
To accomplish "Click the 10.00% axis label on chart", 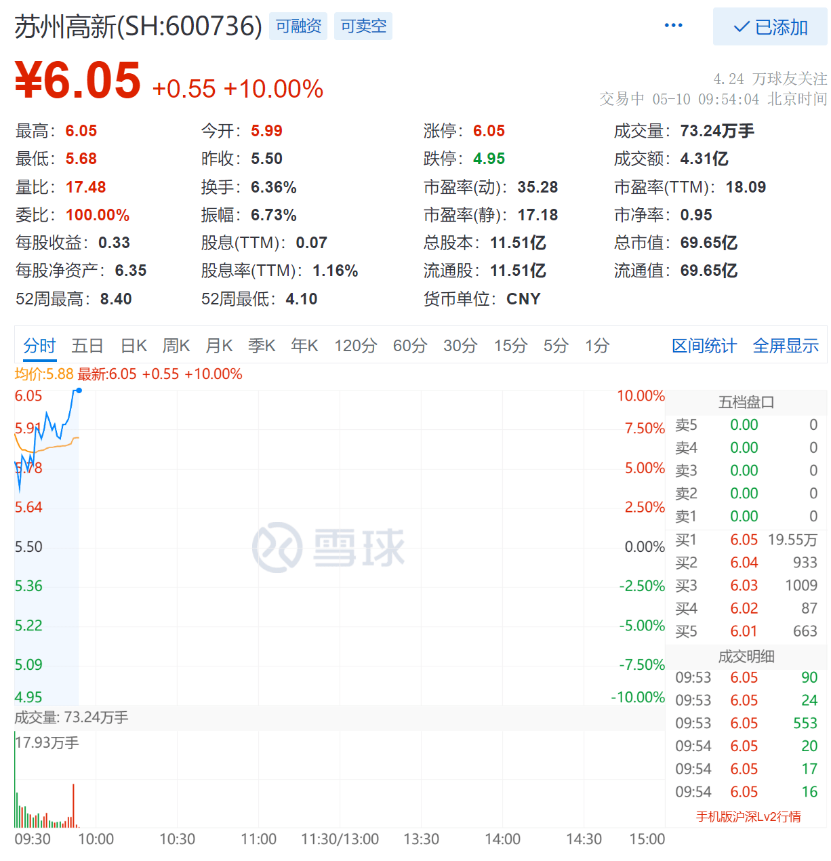I will (641, 396).
